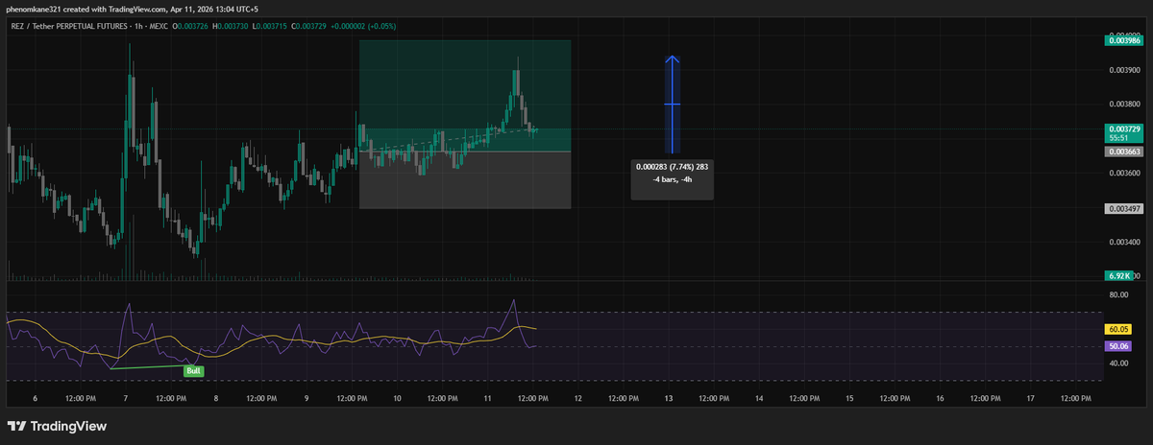Click the price-range measurement tooltip box
Screen dimensions: 1153x445
672,178
